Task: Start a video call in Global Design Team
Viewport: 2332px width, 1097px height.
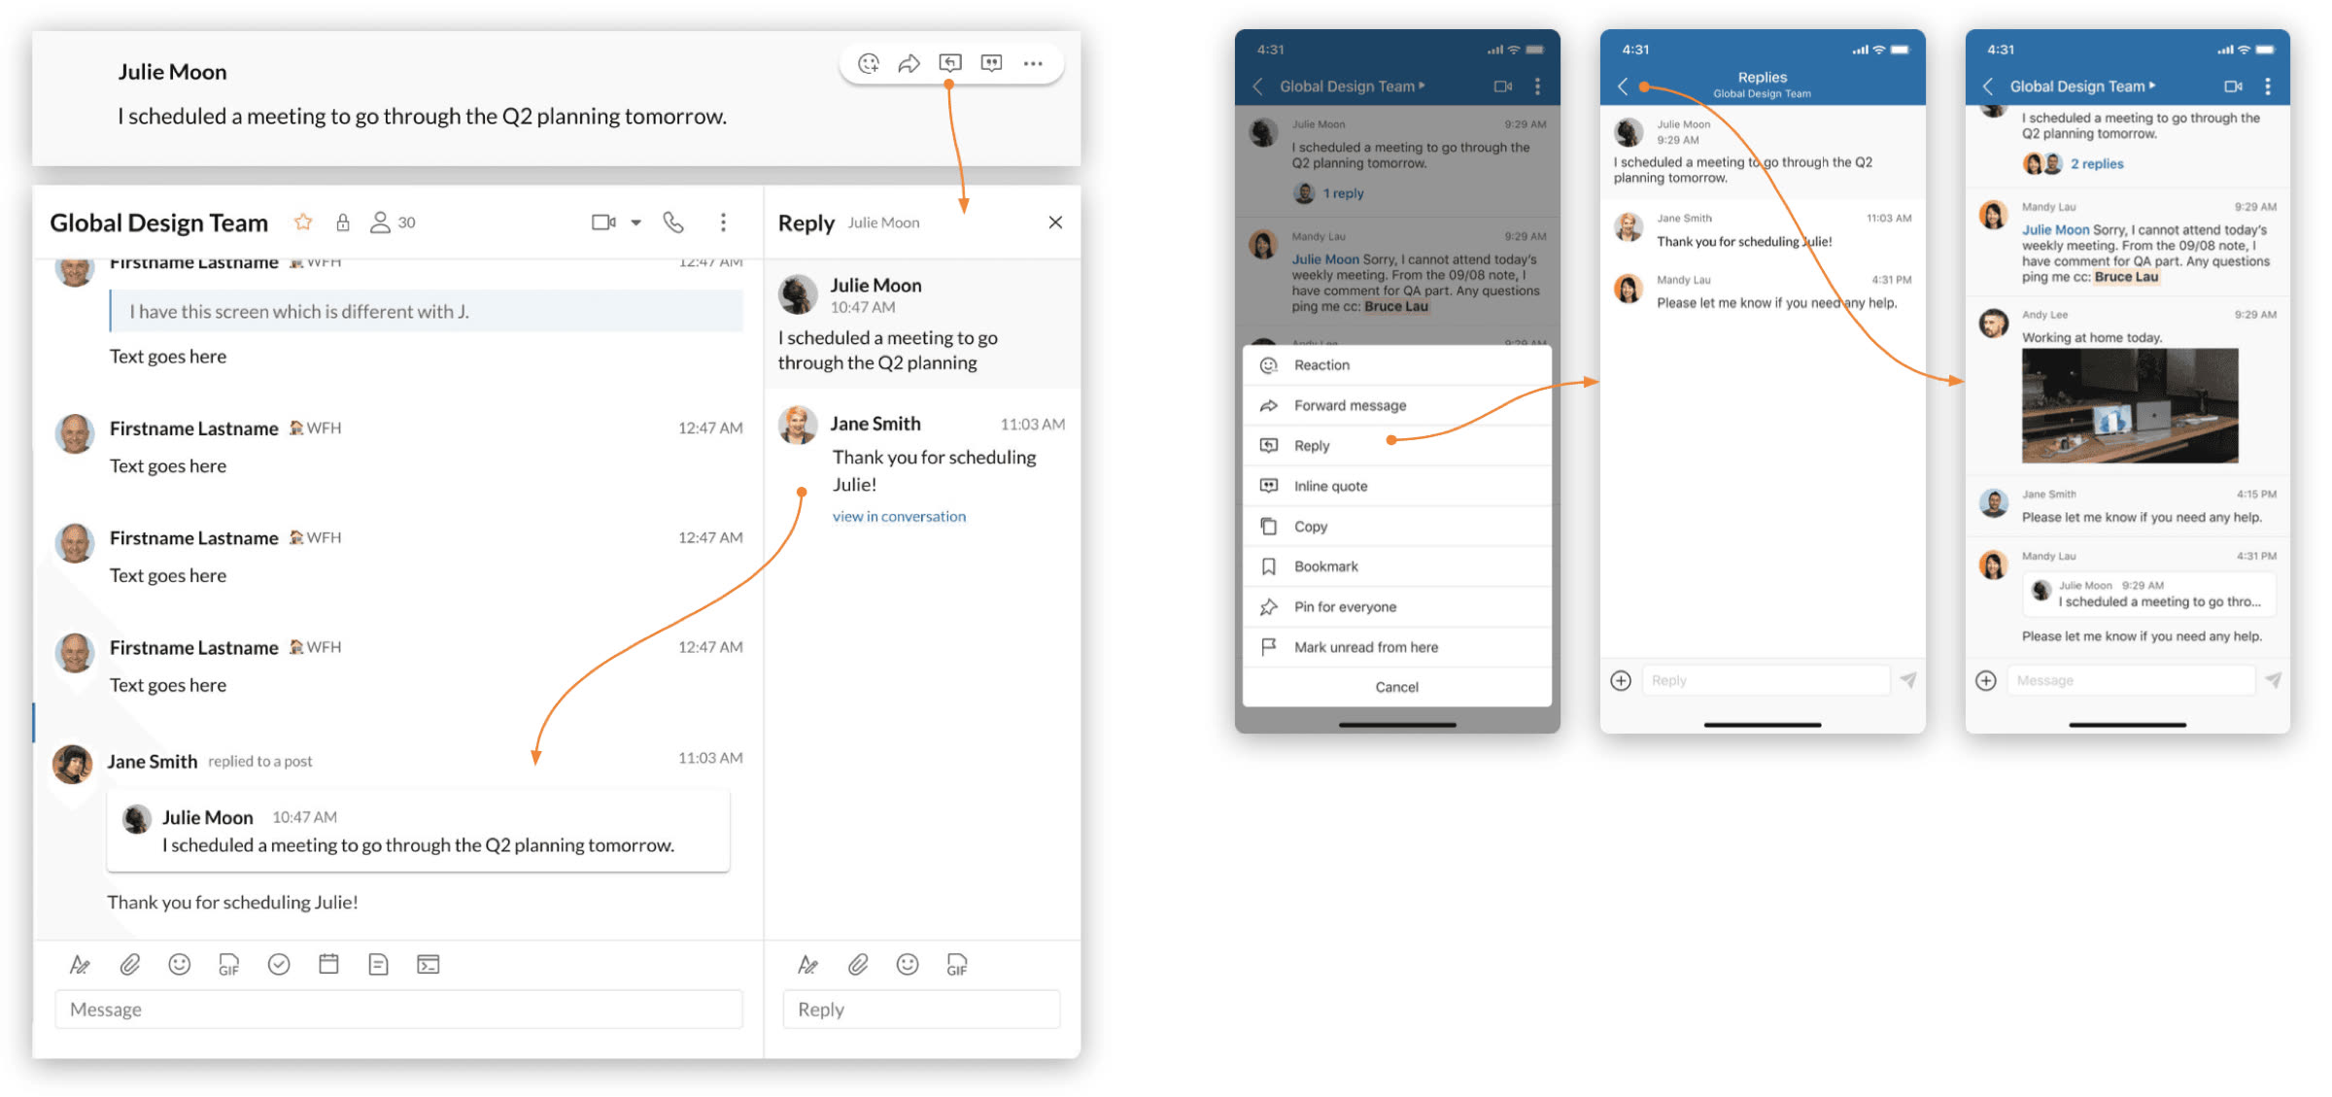Action: point(603,223)
